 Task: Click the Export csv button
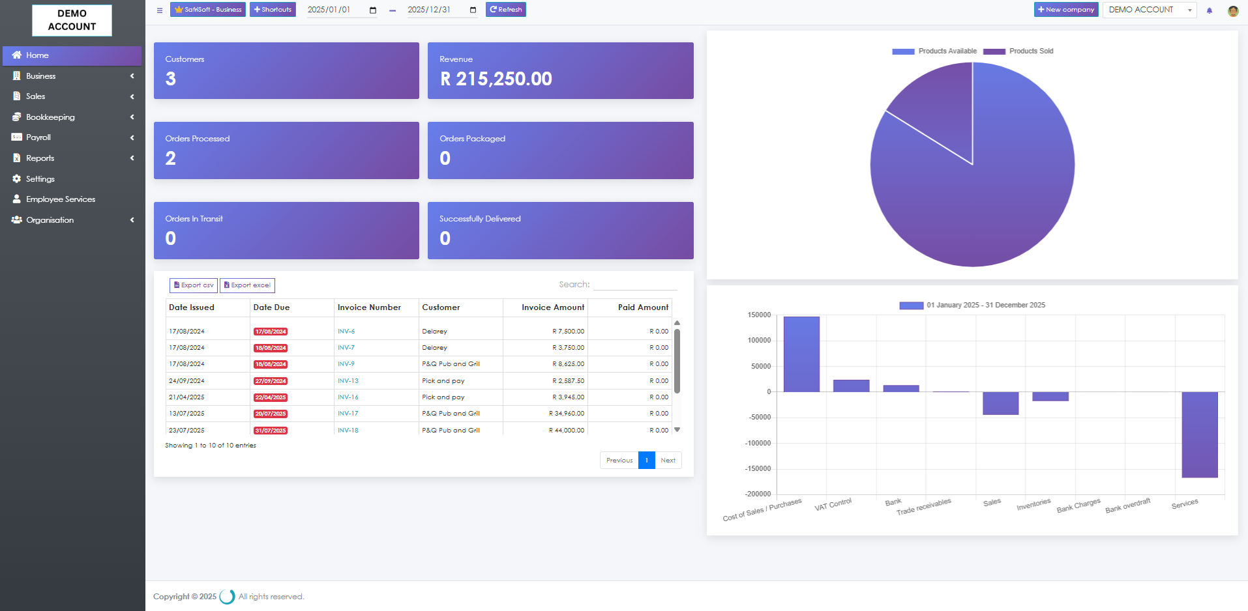[x=194, y=285]
